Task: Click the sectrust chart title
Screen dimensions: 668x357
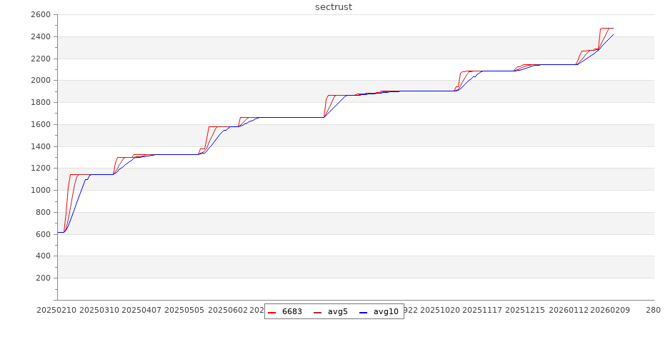Action: (334, 7)
